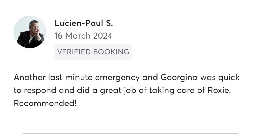Click the word "respond" in the review
Viewport: 261px width, 134px height.
pos(39,90)
